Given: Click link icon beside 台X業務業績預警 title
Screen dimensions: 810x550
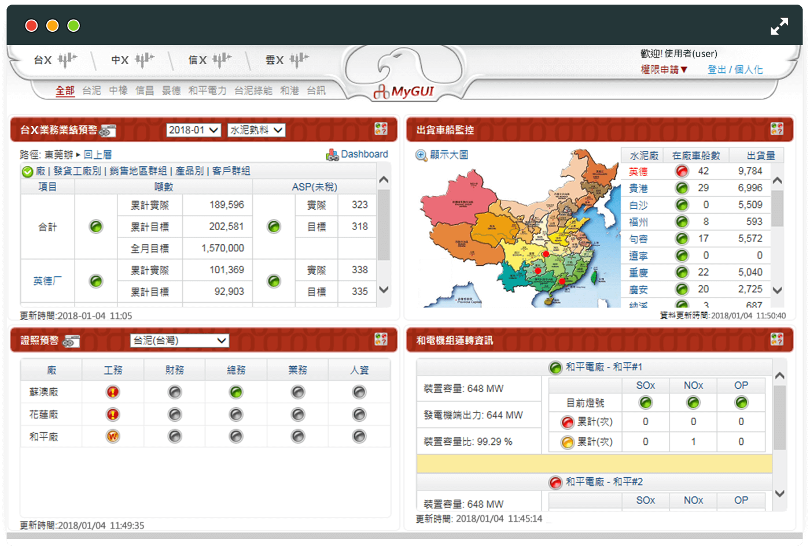Looking at the screenshot, I should [x=108, y=131].
